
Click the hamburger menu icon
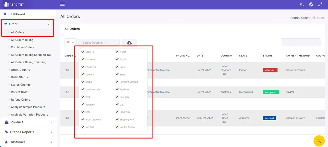point(62,4)
